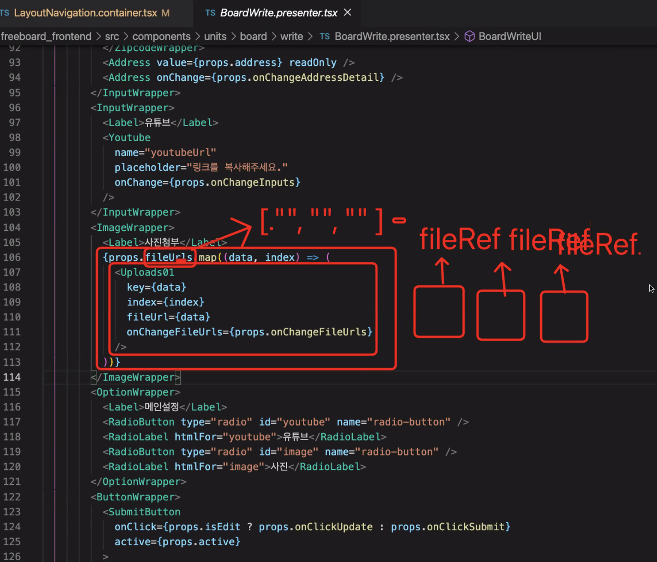The image size is (657, 562).
Task: Select the BoardWrite.presenter.tsx tab
Action: click(278, 13)
